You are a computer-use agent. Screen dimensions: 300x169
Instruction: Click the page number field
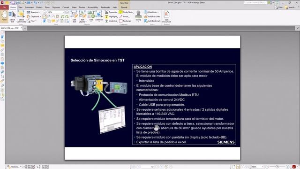click(x=148, y=167)
